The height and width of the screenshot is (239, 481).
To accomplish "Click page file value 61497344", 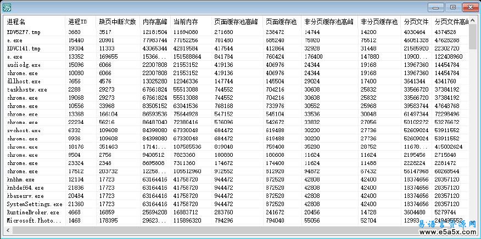I will (416, 114).
